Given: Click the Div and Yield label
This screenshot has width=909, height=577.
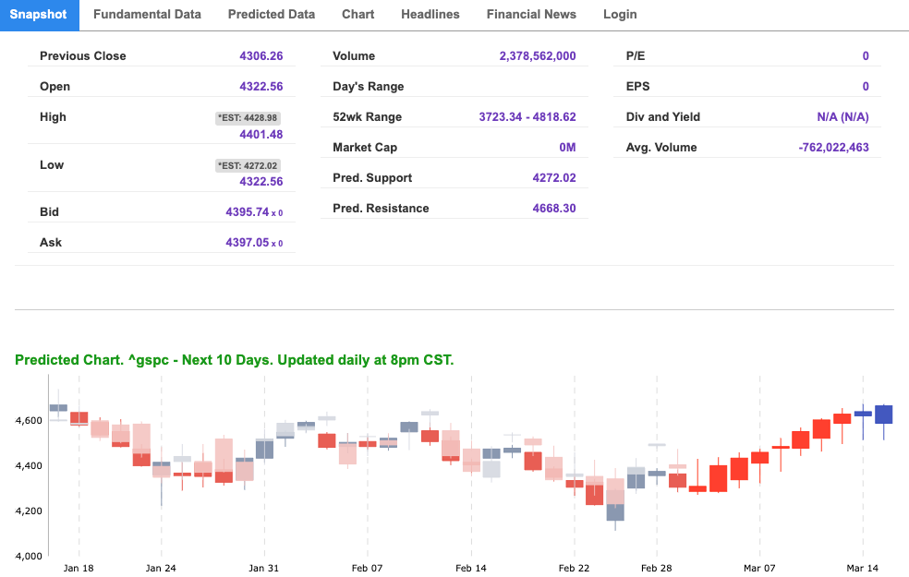Looking at the screenshot, I should (662, 117).
